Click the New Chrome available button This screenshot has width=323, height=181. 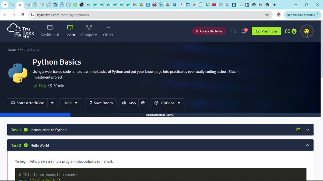(x=301, y=15)
